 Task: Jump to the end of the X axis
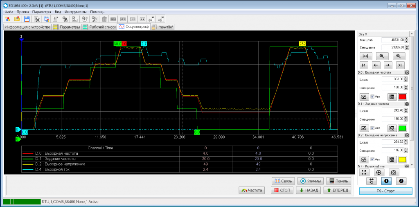pyautogui.click(x=400, y=65)
